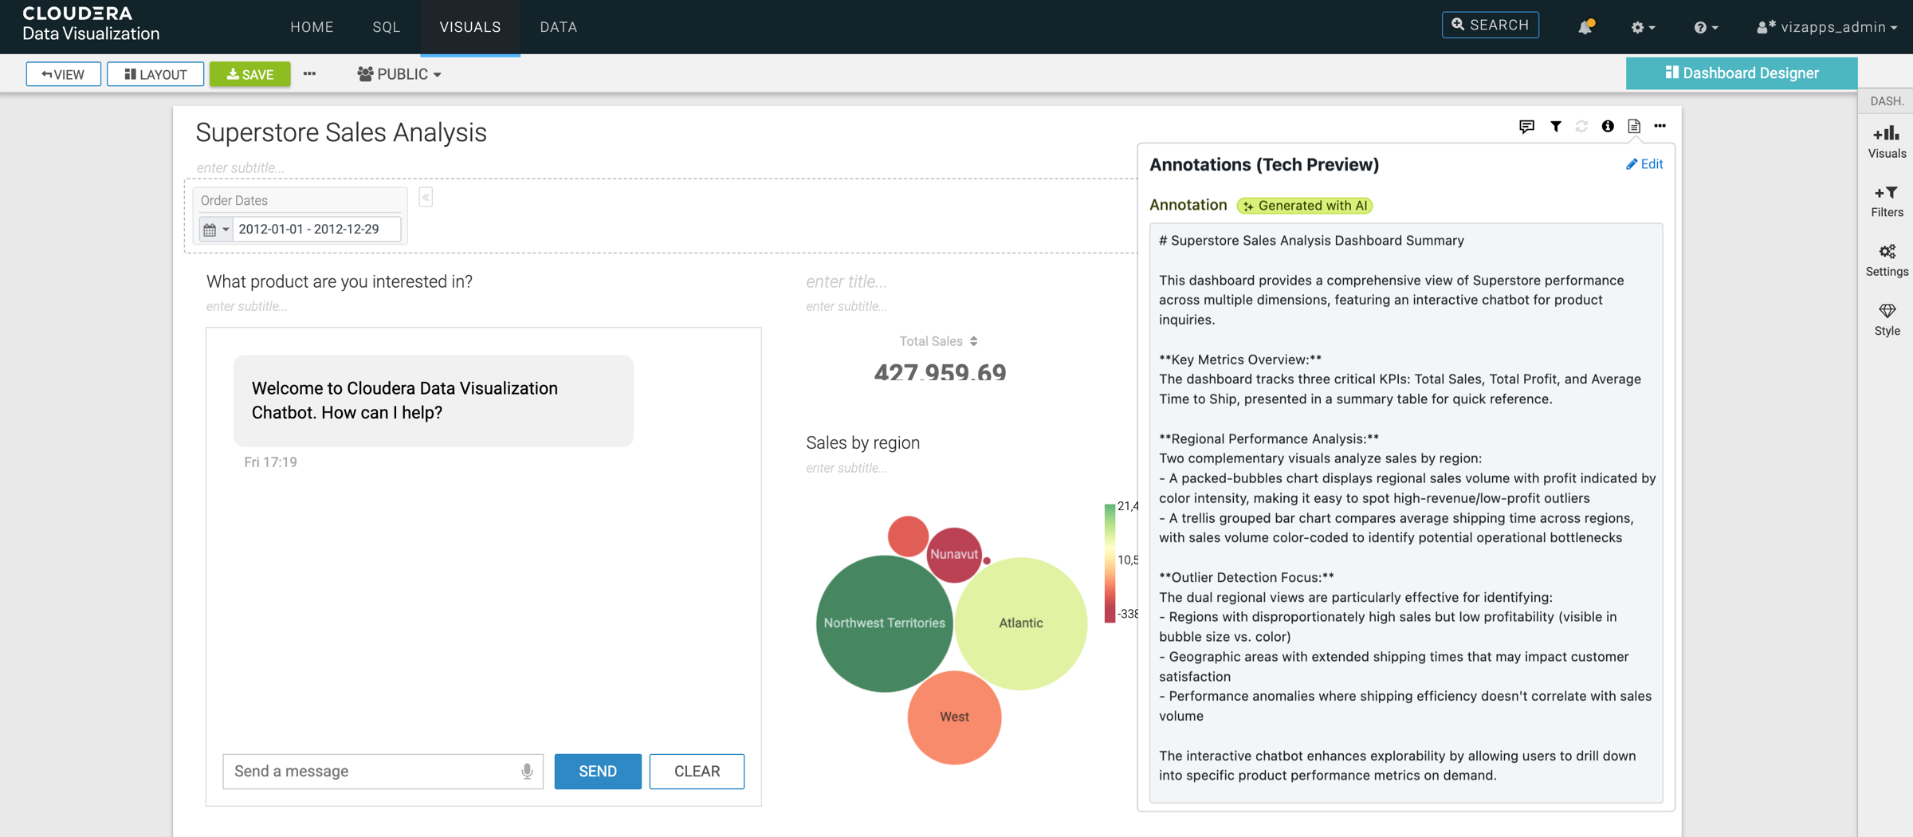
Task: Expand the gear settings menu in header
Action: [x=1643, y=27]
